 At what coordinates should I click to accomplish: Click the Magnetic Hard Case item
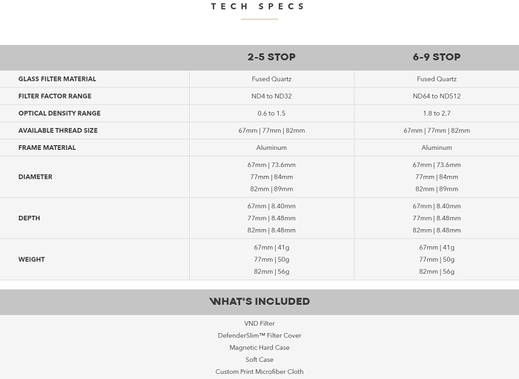(259, 347)
